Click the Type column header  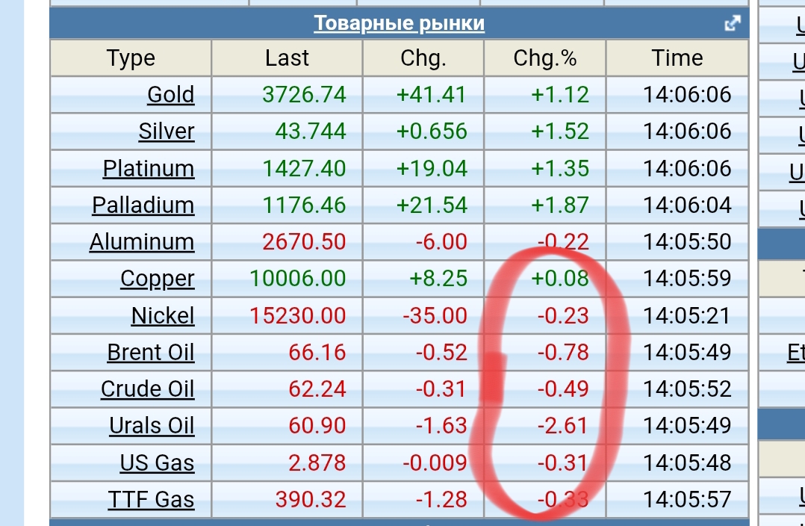click(x=131, y=58)
